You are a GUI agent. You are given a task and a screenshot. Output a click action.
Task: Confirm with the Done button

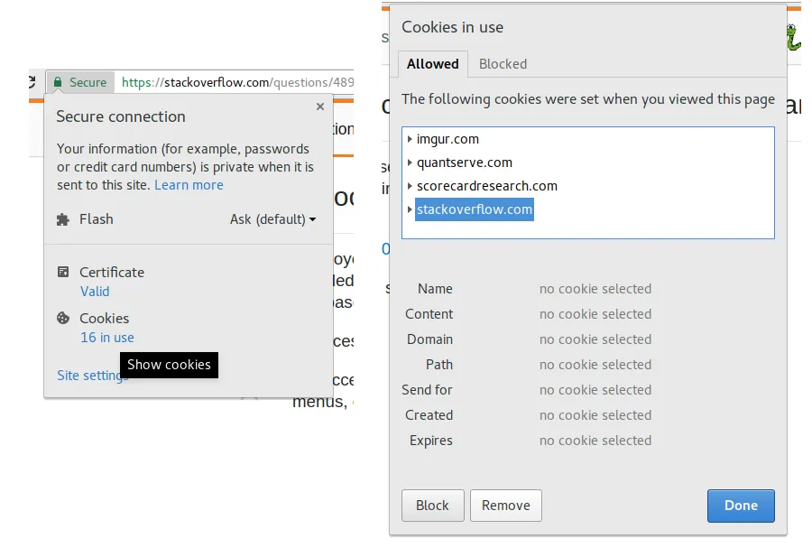[x=741, y=506]
